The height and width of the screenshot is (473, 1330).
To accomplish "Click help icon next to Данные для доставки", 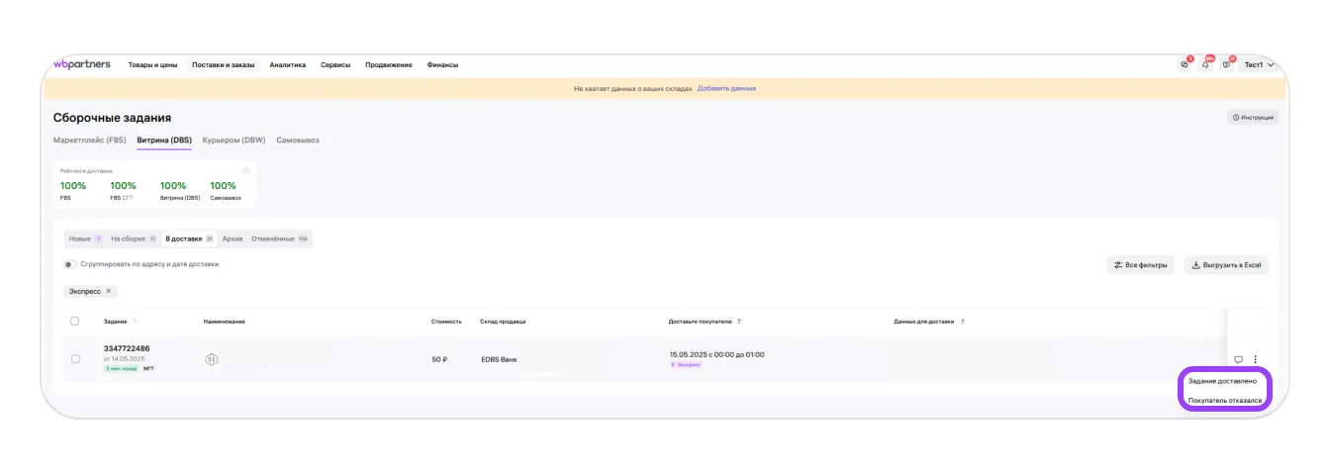I will 962,322.
